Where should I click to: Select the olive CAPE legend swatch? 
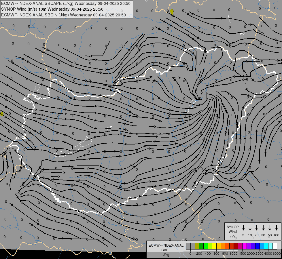point(197,246)
